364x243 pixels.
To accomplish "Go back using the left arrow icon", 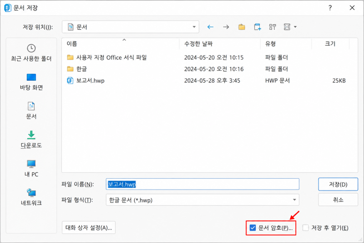I will pyautogui.click(x=210, y=27).
